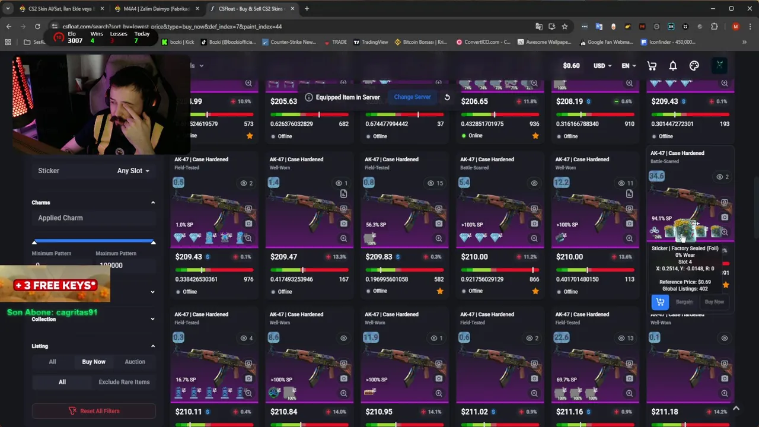
Task: Click the camera icon on the $210.00 Battle-Scarred listing
Action: [x=534, y=224]
